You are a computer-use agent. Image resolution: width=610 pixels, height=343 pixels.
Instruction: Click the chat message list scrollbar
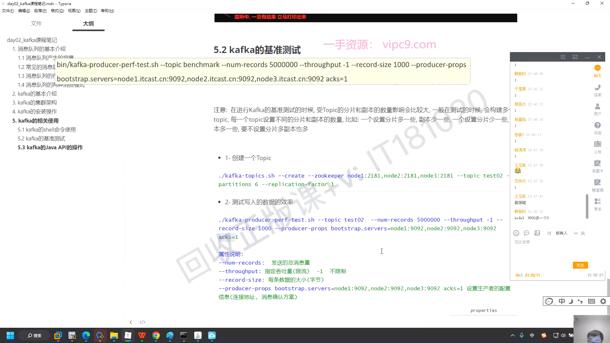587,206
